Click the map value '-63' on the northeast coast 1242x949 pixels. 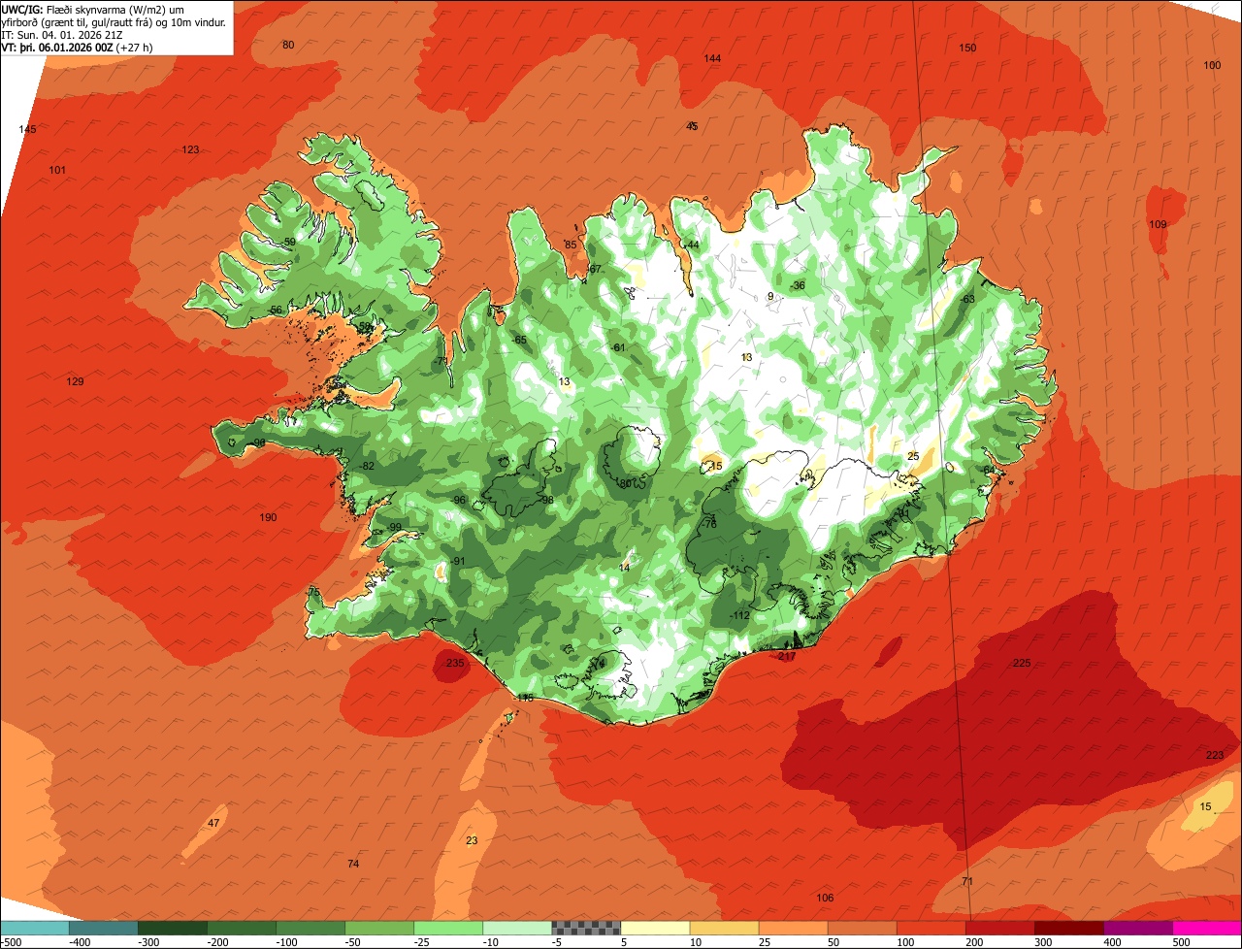click(966, 300)
